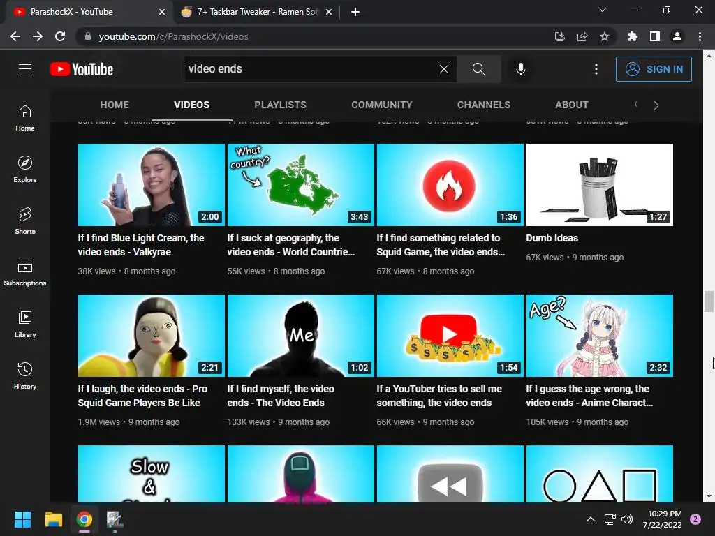Click the Squid Game doll thumbnail
The width and height of the screenshot is (715, 536).
tap(152, 336)
